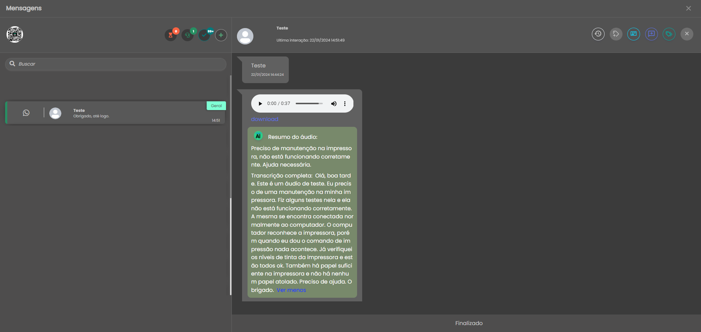This screenshot has height=332, width=701.
Task: Click the Ultima interação timestamp
Action: coord(310,40)
